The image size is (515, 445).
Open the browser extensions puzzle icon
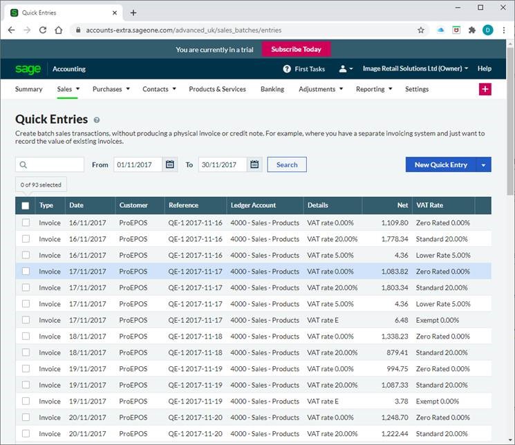coord(472,30)
